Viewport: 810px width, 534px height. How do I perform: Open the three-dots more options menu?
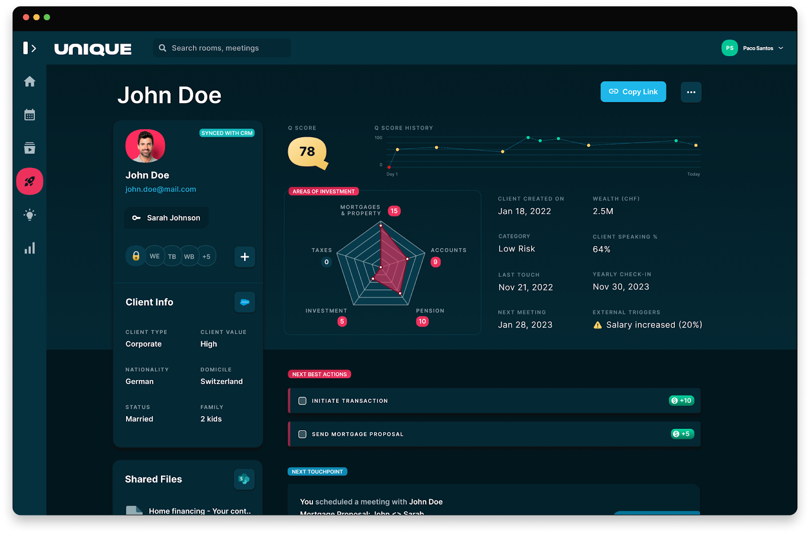point(691,92)
